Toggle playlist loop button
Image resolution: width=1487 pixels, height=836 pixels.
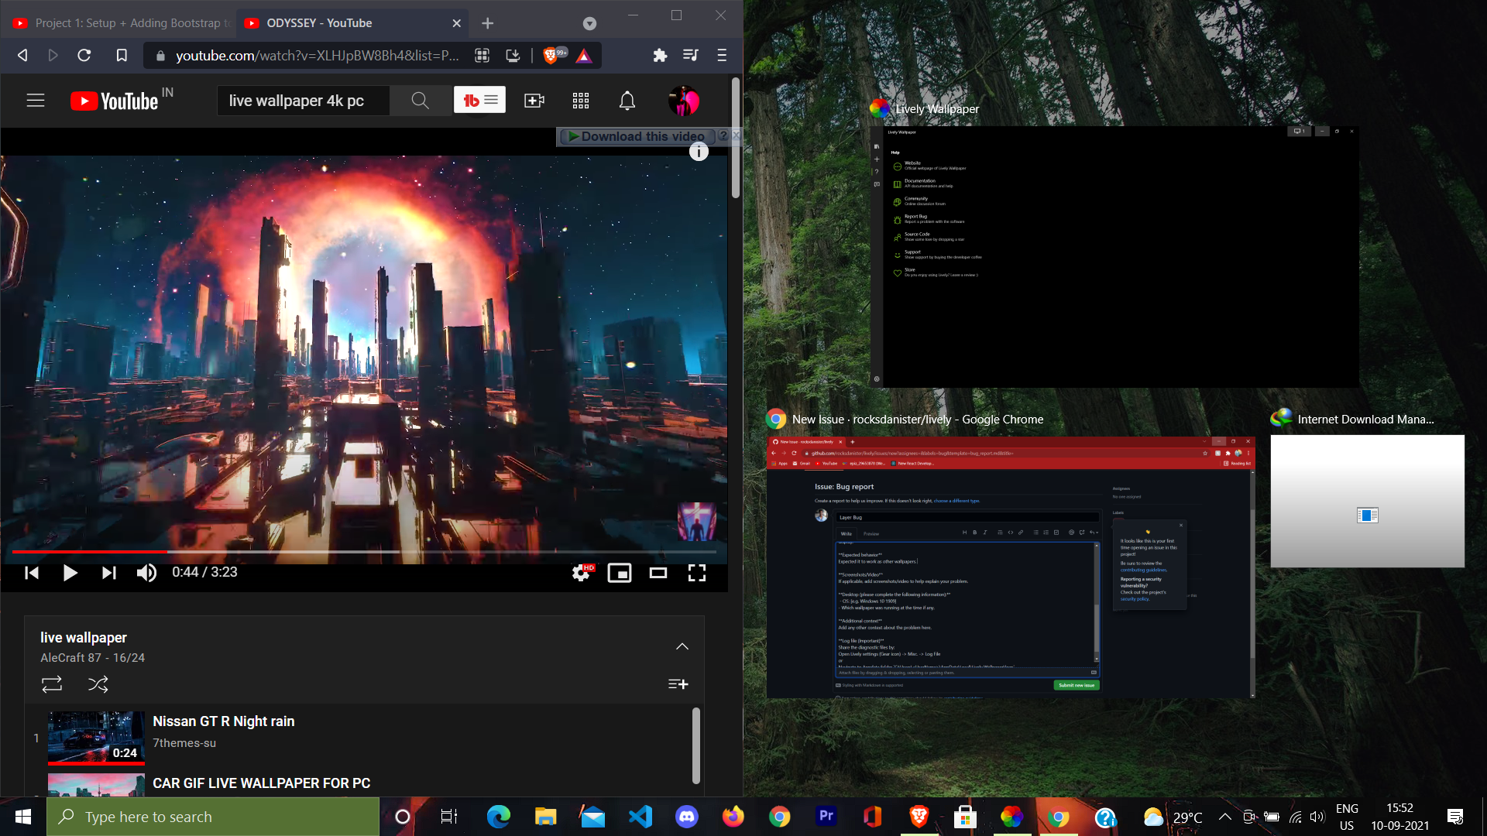[x=52, y=684]
